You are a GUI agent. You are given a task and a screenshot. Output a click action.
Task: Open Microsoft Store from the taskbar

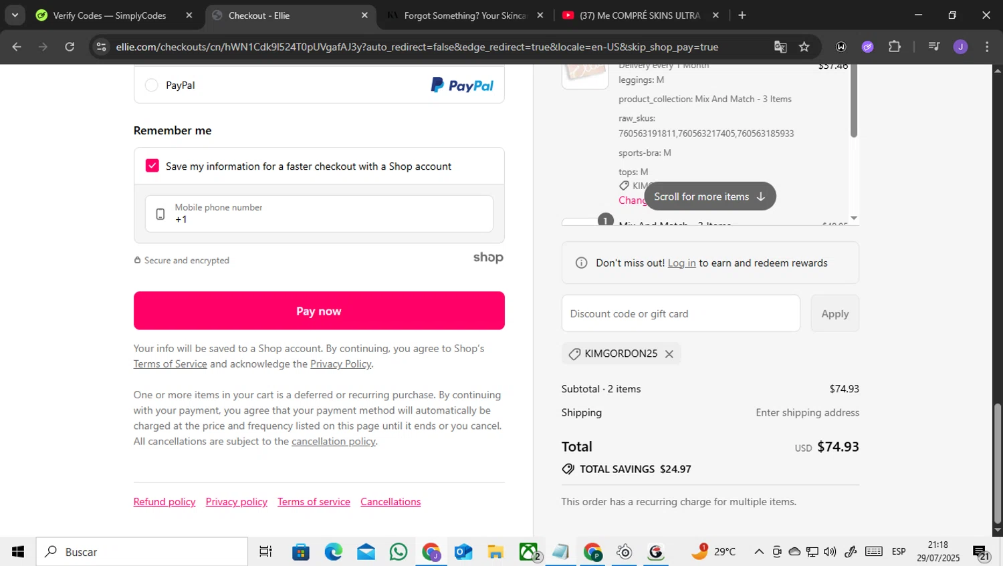(301, 552)
